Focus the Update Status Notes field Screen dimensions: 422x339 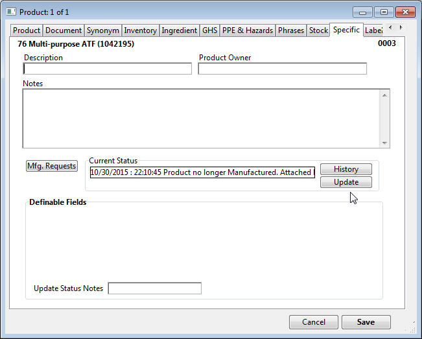(x=154, y=288)
